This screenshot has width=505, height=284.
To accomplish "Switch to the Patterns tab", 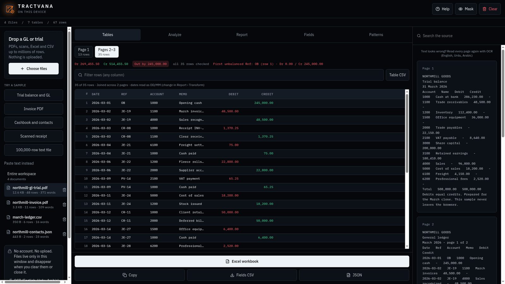I will click(x=376, y=35).
